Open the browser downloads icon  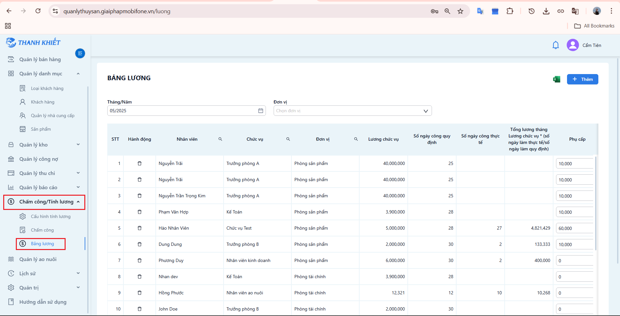pyautogui.click(x=546, y=11)
